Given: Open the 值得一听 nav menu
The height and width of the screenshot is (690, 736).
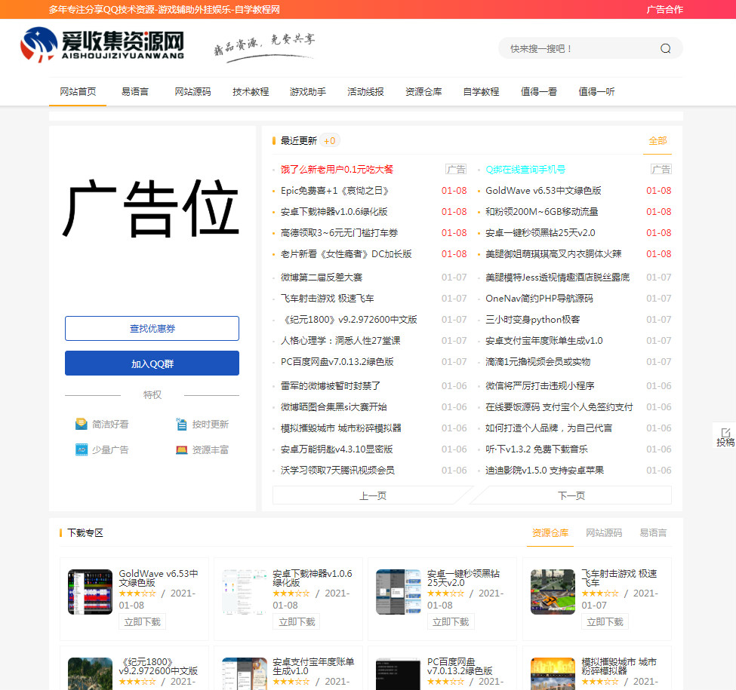Looking at the screenshot, I should tap(596, 91).
